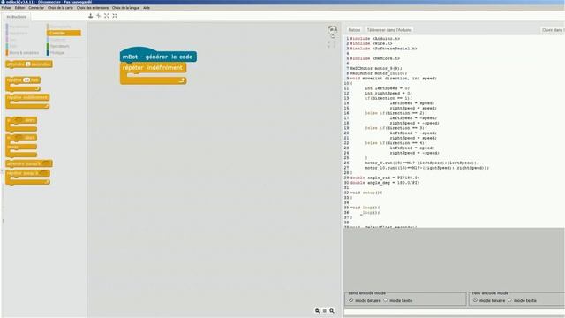Select mode binaire for recv encode
Viewport: 565px width, 318px height.
pyautogui.click(x=475, y=300)
